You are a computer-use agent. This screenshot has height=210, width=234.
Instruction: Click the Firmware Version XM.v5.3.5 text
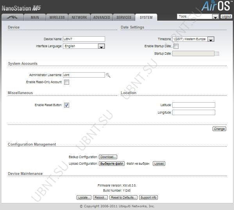tap(117, 185)
